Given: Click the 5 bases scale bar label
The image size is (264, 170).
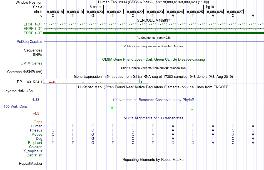Looking at the screenshot, I should pos(96,7).
